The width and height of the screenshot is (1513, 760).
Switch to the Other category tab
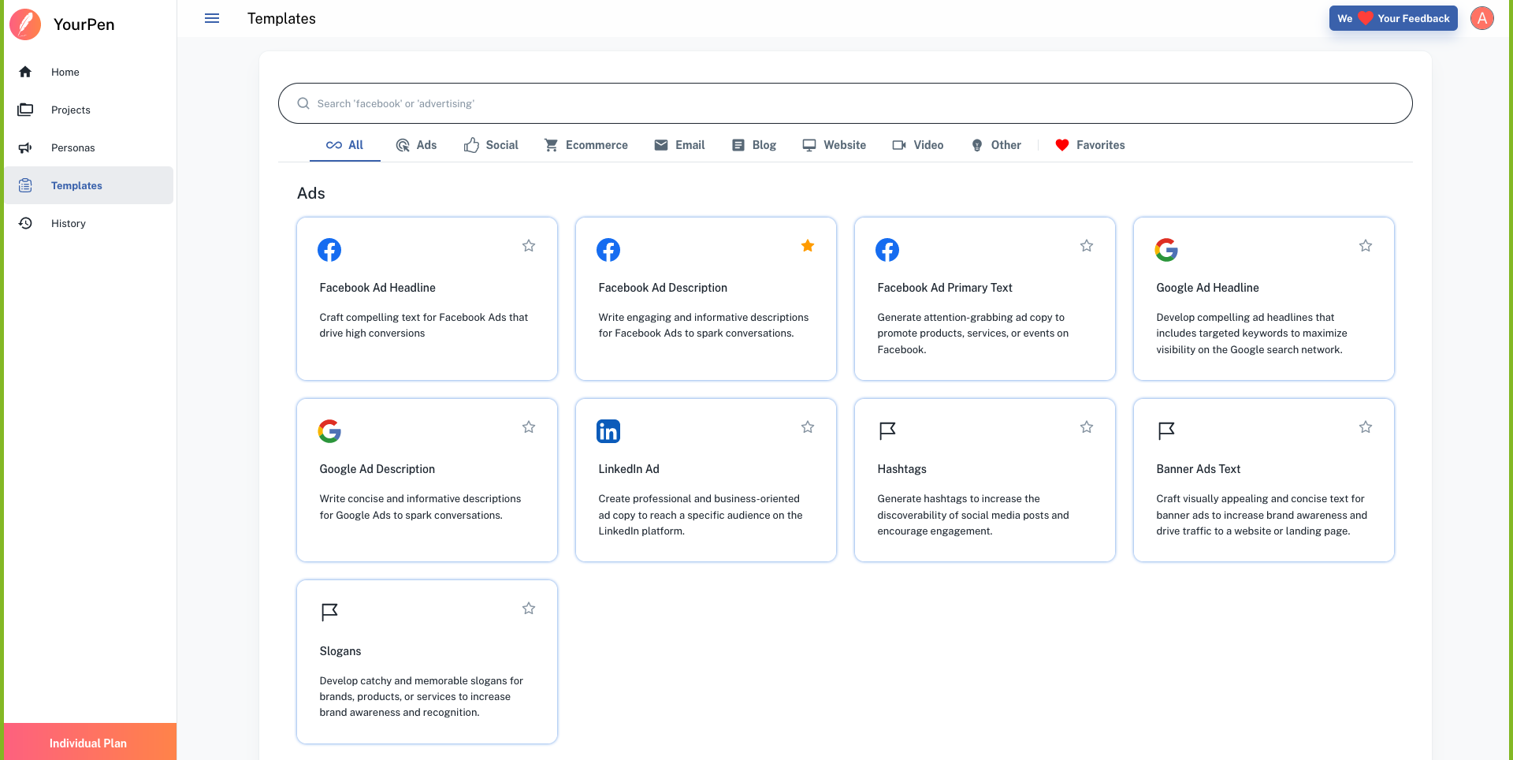point(996,145)
